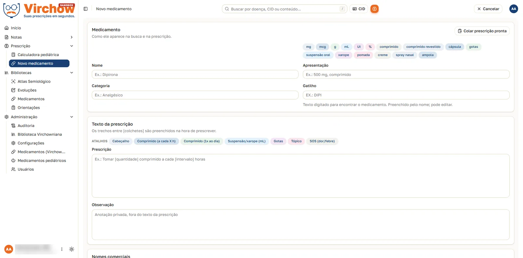
Task: Select the mcg unit chip
Action: (x=322, y=47)
